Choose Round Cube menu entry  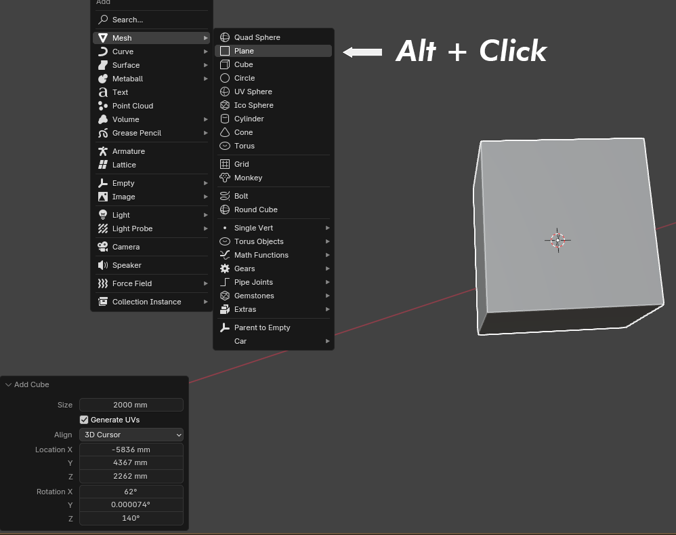274,210
